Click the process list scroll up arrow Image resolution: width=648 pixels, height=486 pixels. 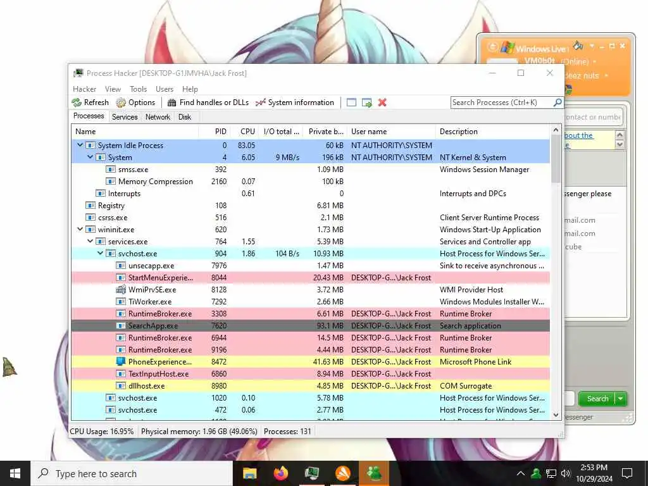(556, 130)
